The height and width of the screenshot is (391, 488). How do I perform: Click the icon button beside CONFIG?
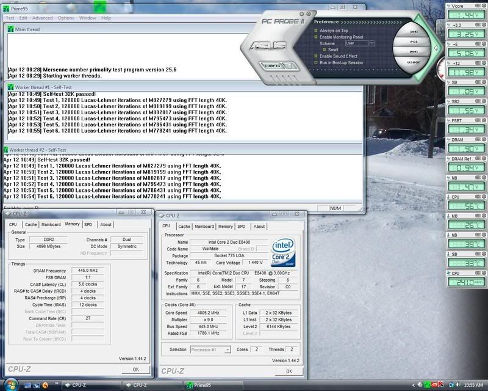pyautogui.click(x=290, y=66)
